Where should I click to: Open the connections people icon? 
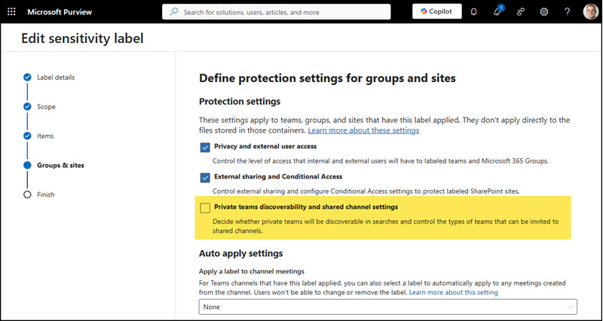click(521, 12)
